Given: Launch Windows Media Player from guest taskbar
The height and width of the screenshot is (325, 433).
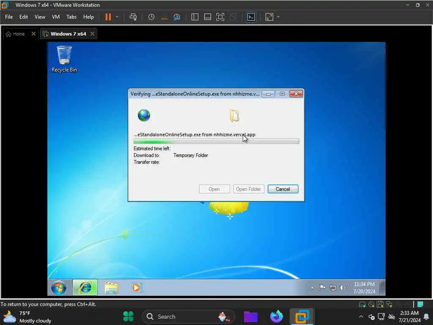Looking at the screenshot, I should point(137,288).
